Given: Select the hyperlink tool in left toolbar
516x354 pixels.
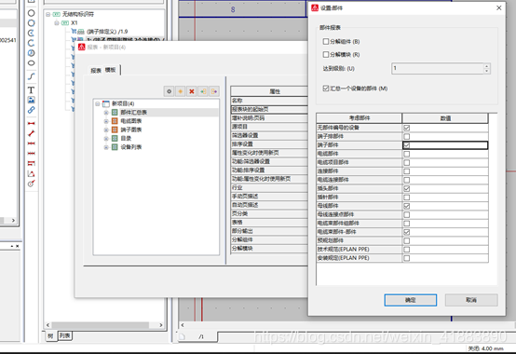Looking at the screenshot, I should pos(31,110).
